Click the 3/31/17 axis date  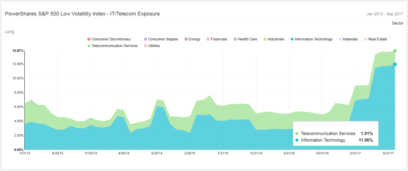[x=355, y=153]
